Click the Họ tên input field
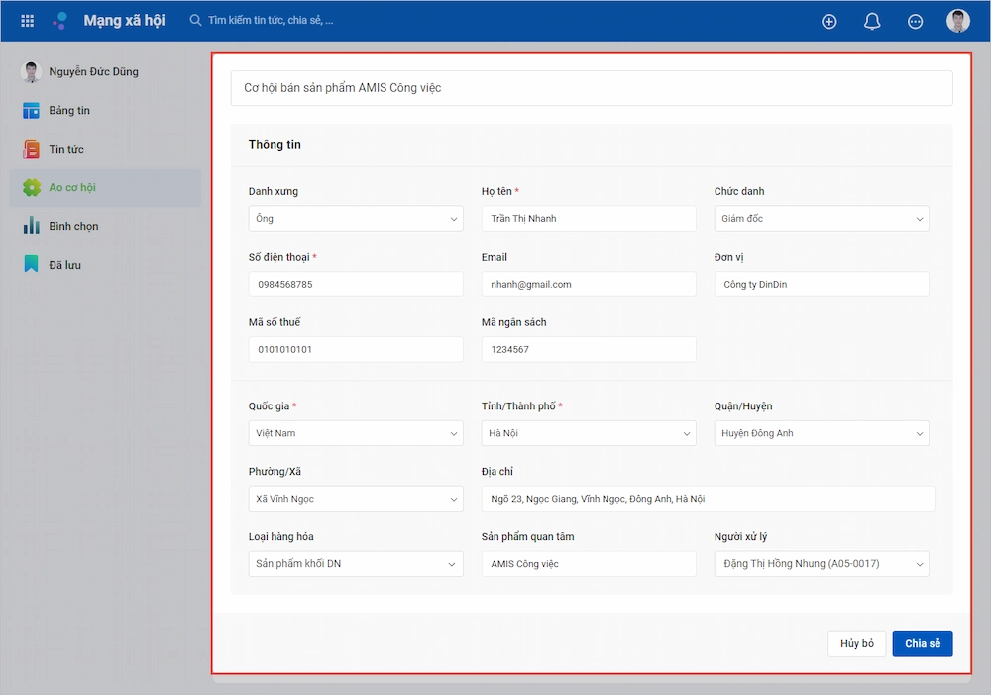 tap(589, 219)
